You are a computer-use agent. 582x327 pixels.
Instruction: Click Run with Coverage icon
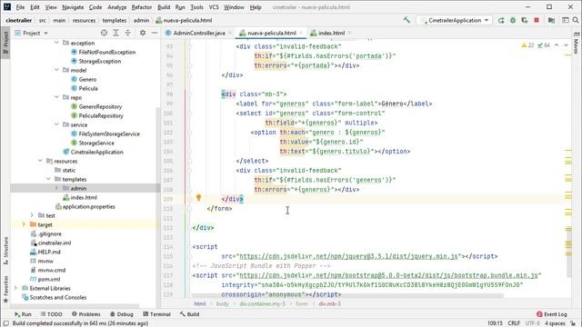(x=525, y=20)
